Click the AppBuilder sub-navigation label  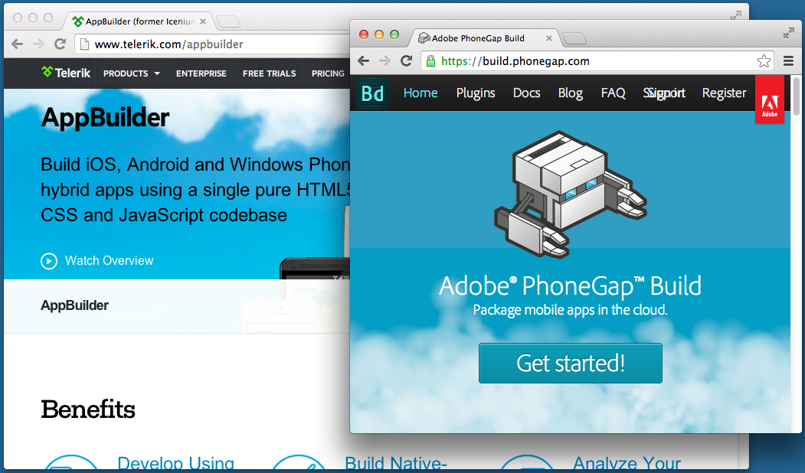click(74, 305)
